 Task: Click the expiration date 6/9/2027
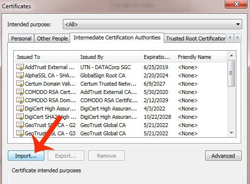tap(154, 84)
